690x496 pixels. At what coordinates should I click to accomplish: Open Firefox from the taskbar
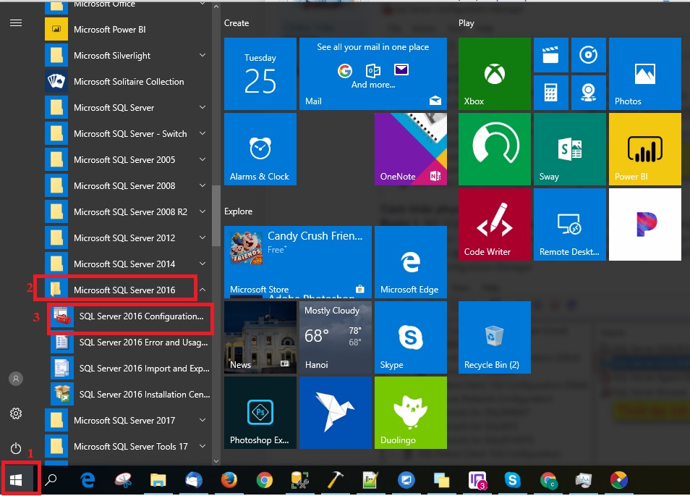tap(229, 479)
